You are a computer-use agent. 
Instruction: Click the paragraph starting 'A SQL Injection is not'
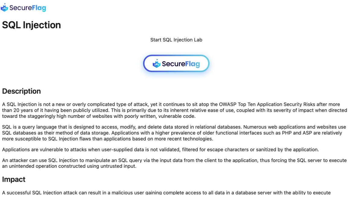(x=174, y=110)
